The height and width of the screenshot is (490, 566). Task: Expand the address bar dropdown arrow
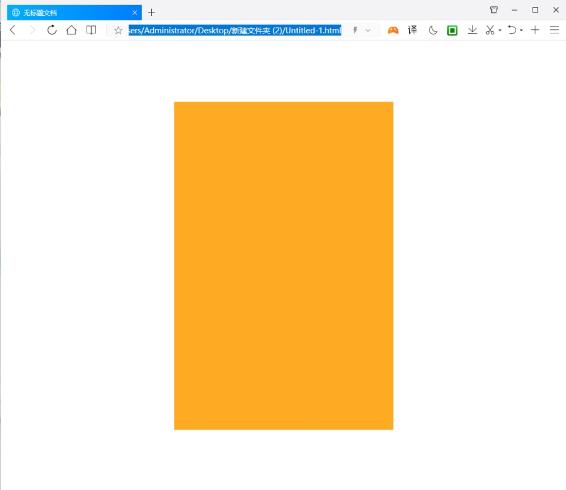(x=368, y=31)
